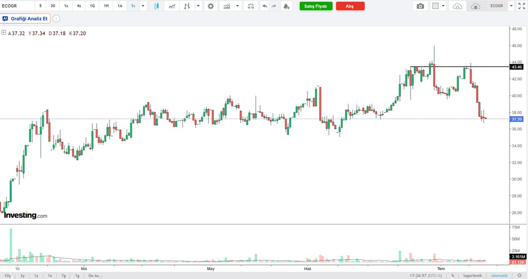Open layout selection dropdown arrow
Image resolution: width=528 pixels, height=279 pixels.
443,6
